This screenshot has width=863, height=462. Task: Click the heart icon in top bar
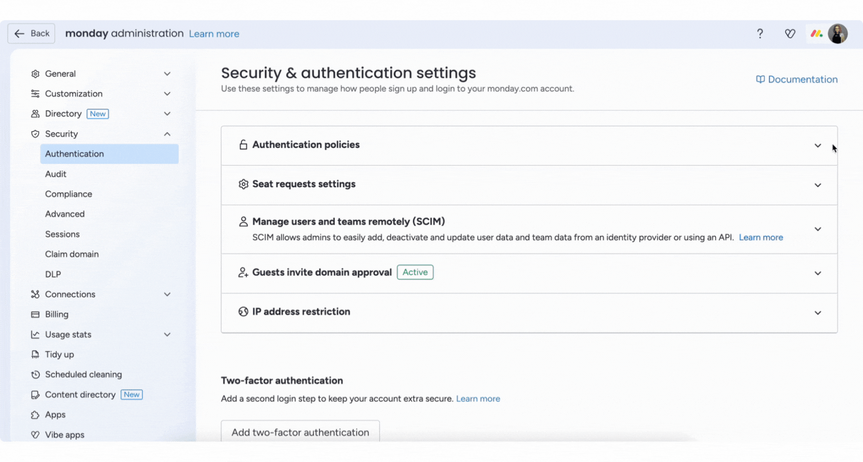coord(790,33)
